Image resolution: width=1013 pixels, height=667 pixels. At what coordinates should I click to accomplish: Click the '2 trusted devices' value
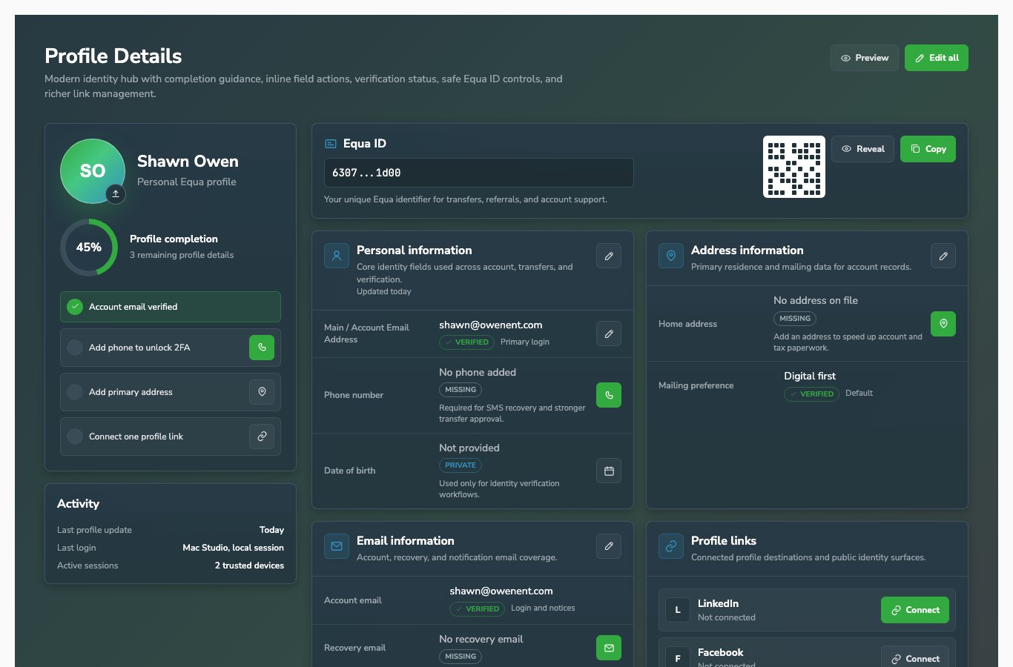click(x=249, y=565)
